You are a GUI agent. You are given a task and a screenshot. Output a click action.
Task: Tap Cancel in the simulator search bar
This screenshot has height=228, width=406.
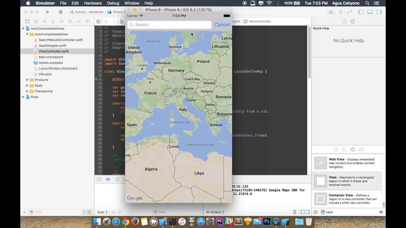pos(222,25)
